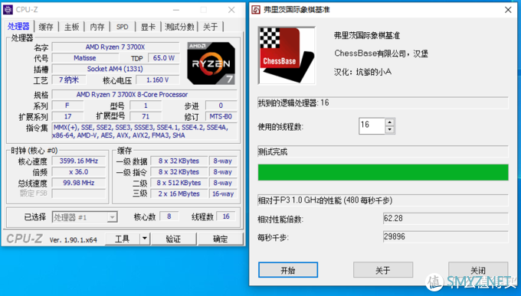Increase thread count with up arrow
Viewport: 521px width, 296px height.
[x=390, y=122]
